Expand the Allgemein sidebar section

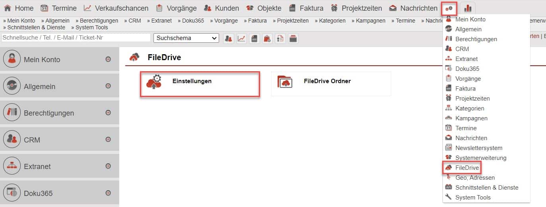108,86
